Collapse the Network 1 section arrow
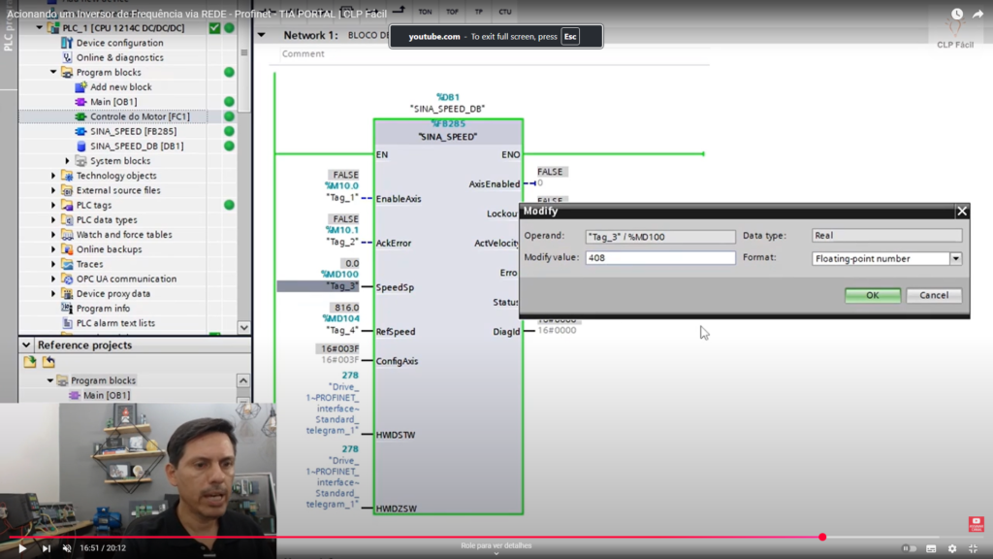This screenshot has height=559, width=993. tap(262, 36)
